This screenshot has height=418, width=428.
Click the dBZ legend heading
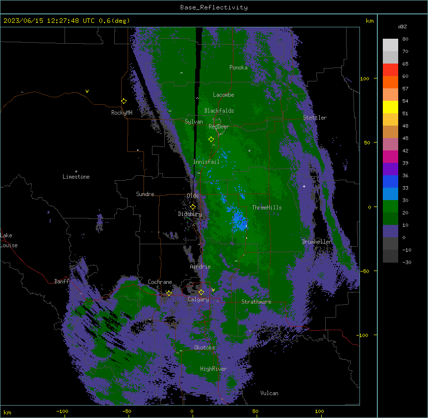(x=402, y=27)
